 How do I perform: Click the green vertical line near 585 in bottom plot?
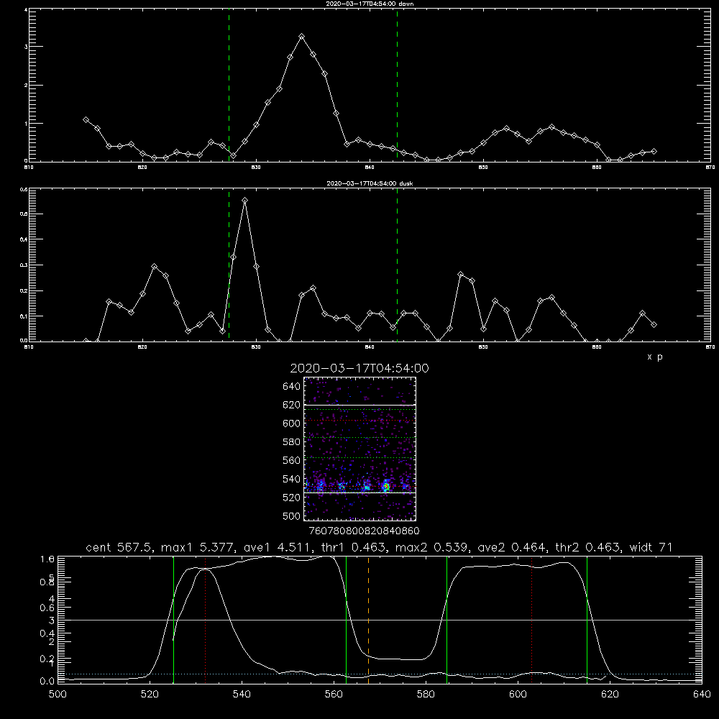click(x=446, y=620)
